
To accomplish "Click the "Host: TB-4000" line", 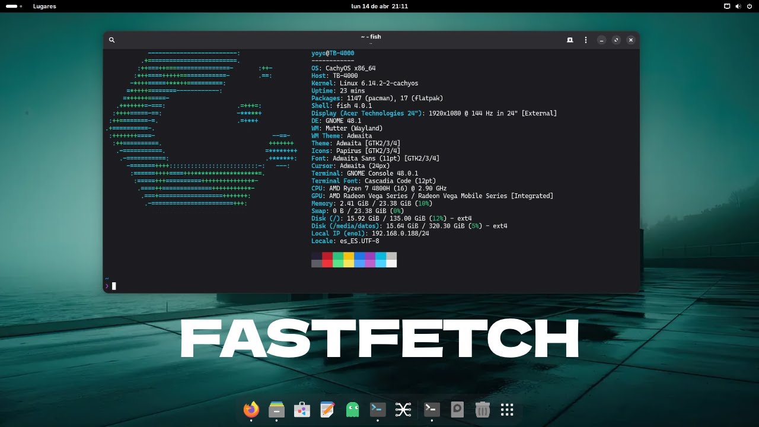I will pyautogui.click(x=334, y=76).
